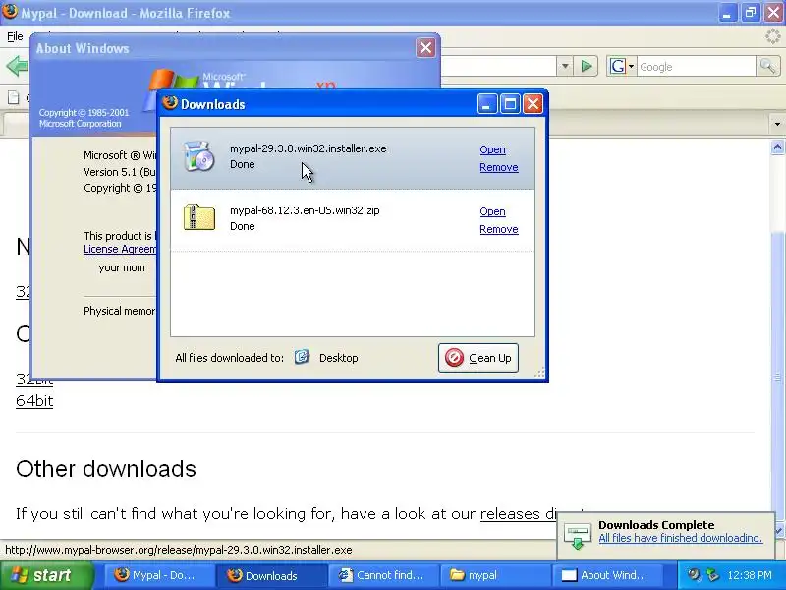Image resolution: width=786 pixels, height=590 pixels.
Task: Click All files have finished downloading link
Action: point(680,538)
